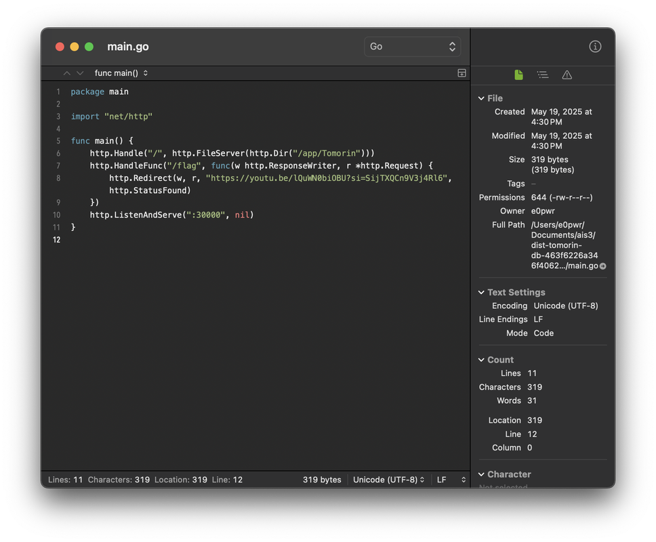Show the Warnings inspector tab
The width and height of the screenshot is (656, 542).
click(x=567, y=75)
